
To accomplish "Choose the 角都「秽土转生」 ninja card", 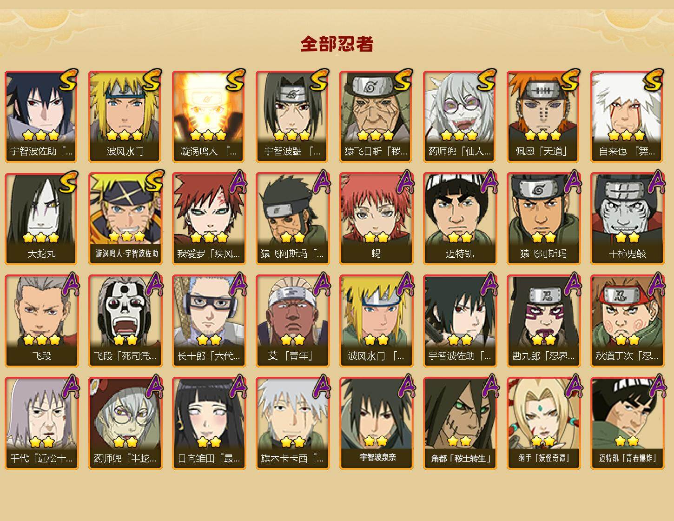I will tap(460, 423).
